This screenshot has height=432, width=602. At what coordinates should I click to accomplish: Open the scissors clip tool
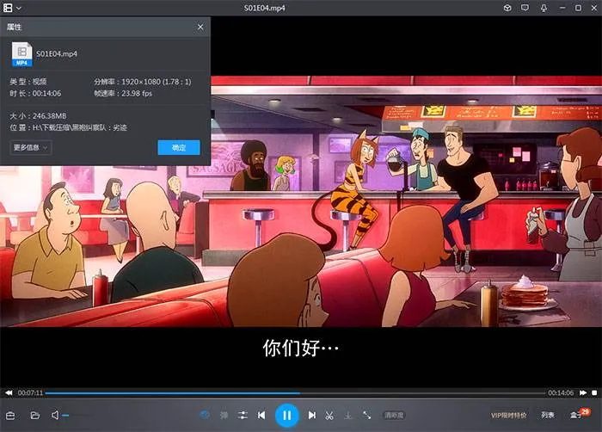[329, 415]
